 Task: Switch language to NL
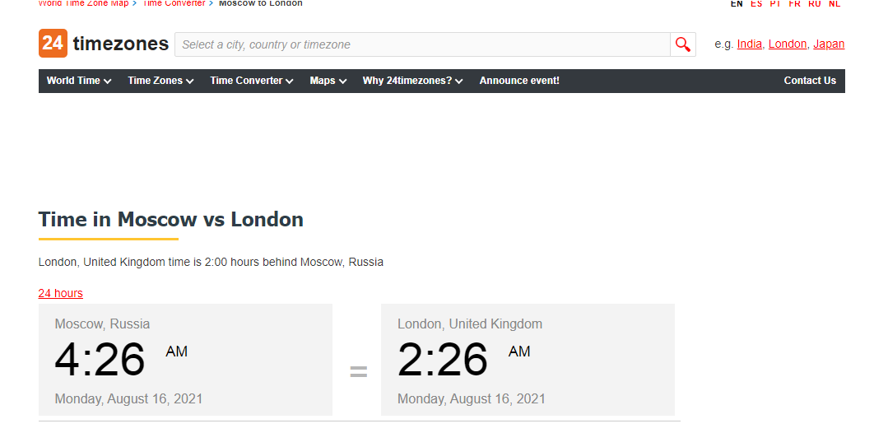[x=834, y=3]
